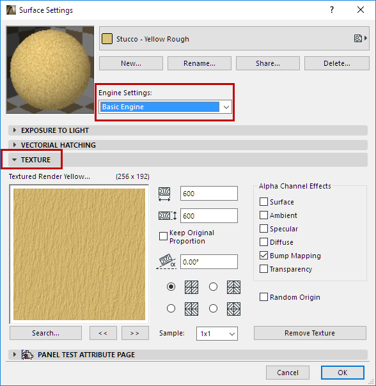Click the rotation angle field showing 0.00°
This screenshot has height=386, width=376.
click(209, 261)
